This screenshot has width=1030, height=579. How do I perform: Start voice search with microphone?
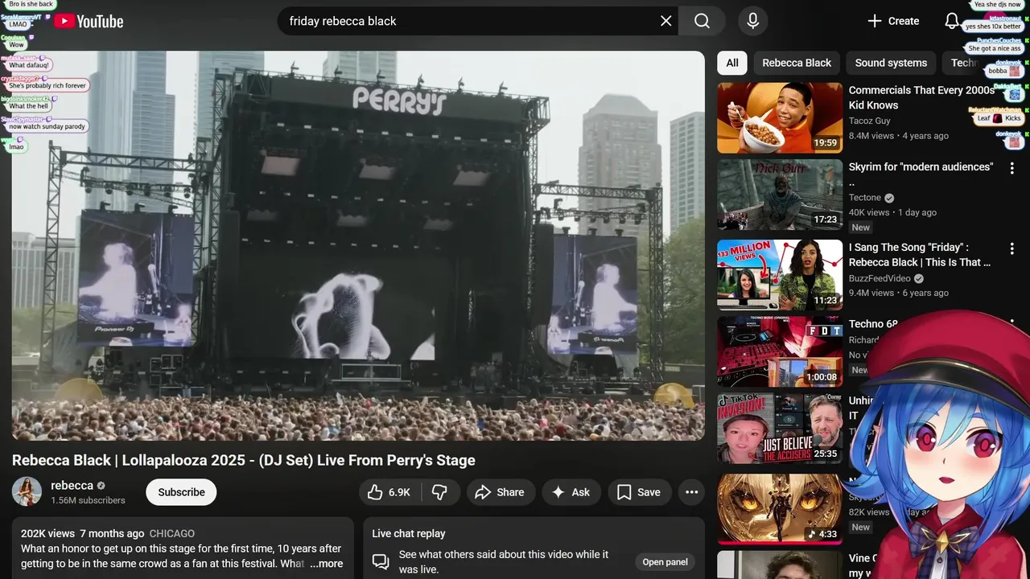752,21
